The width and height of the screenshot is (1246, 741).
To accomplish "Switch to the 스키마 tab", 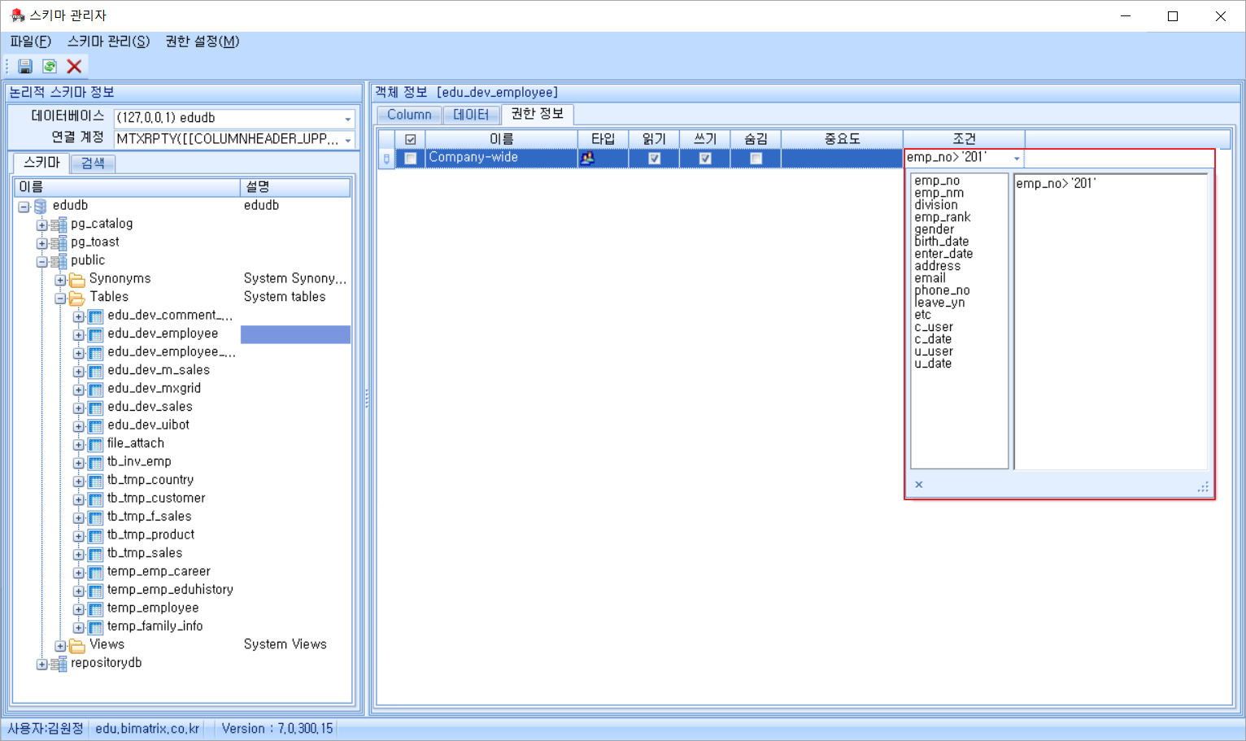I will 41,163.
